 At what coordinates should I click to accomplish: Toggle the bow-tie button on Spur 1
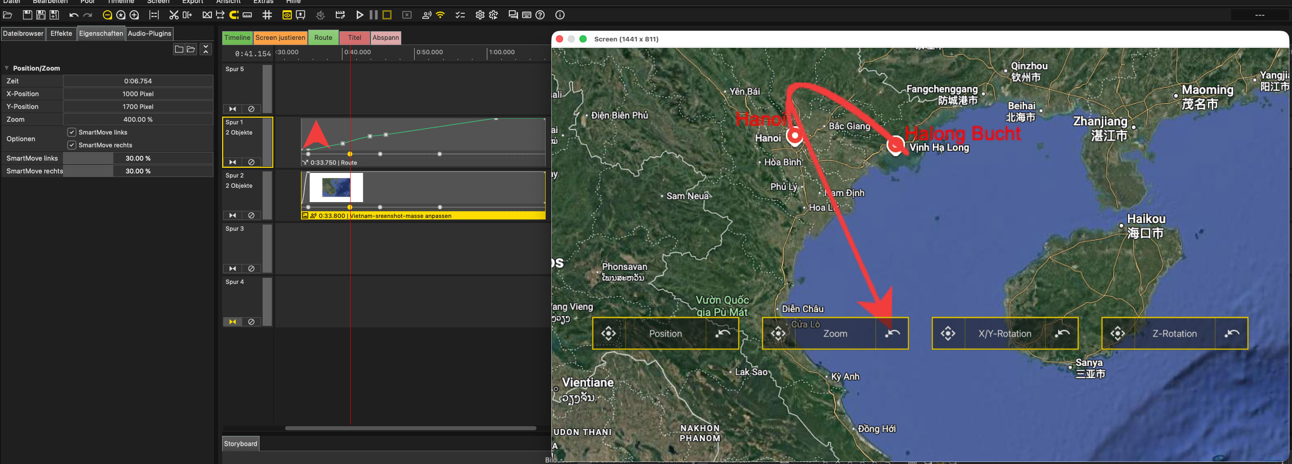click(232, 162)
